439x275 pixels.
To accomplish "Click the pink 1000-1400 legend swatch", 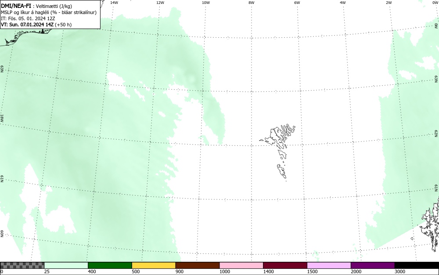I will click(x=241, y=265).
